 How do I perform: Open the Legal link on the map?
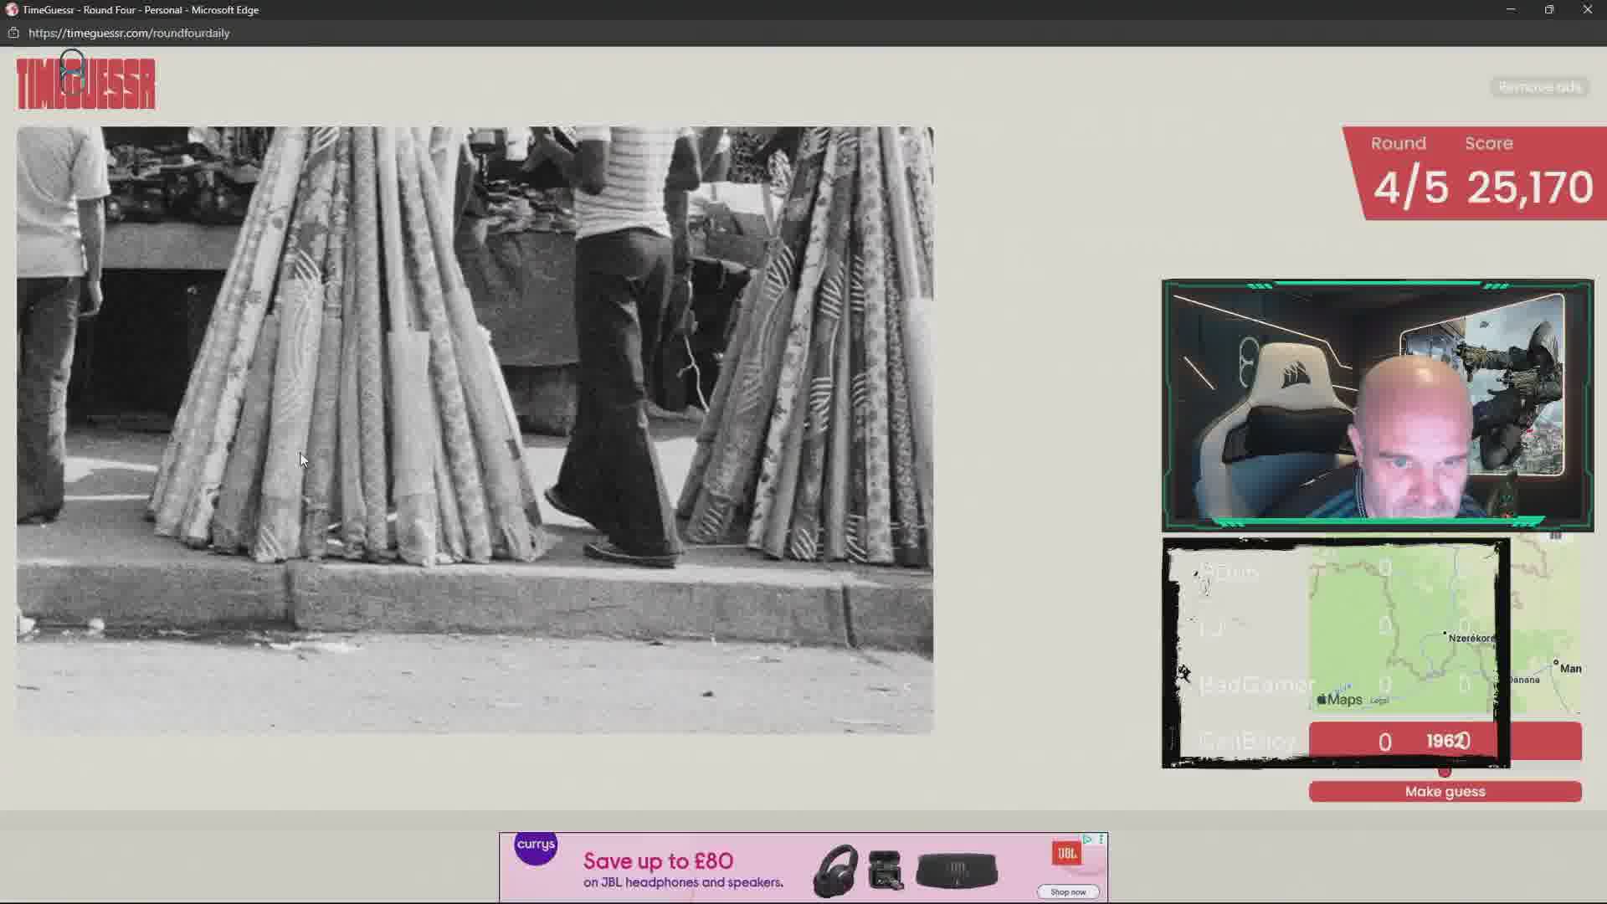(1379, 701)
